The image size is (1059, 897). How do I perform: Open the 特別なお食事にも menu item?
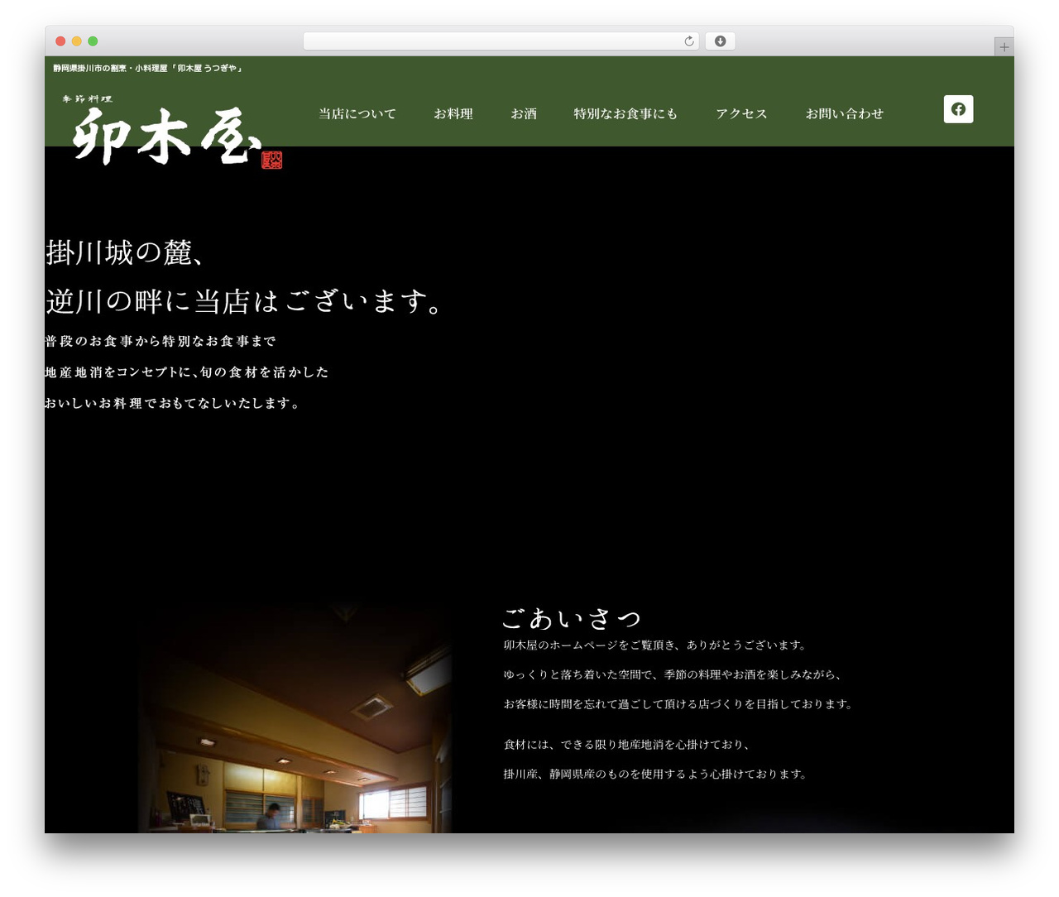[625, 113]
